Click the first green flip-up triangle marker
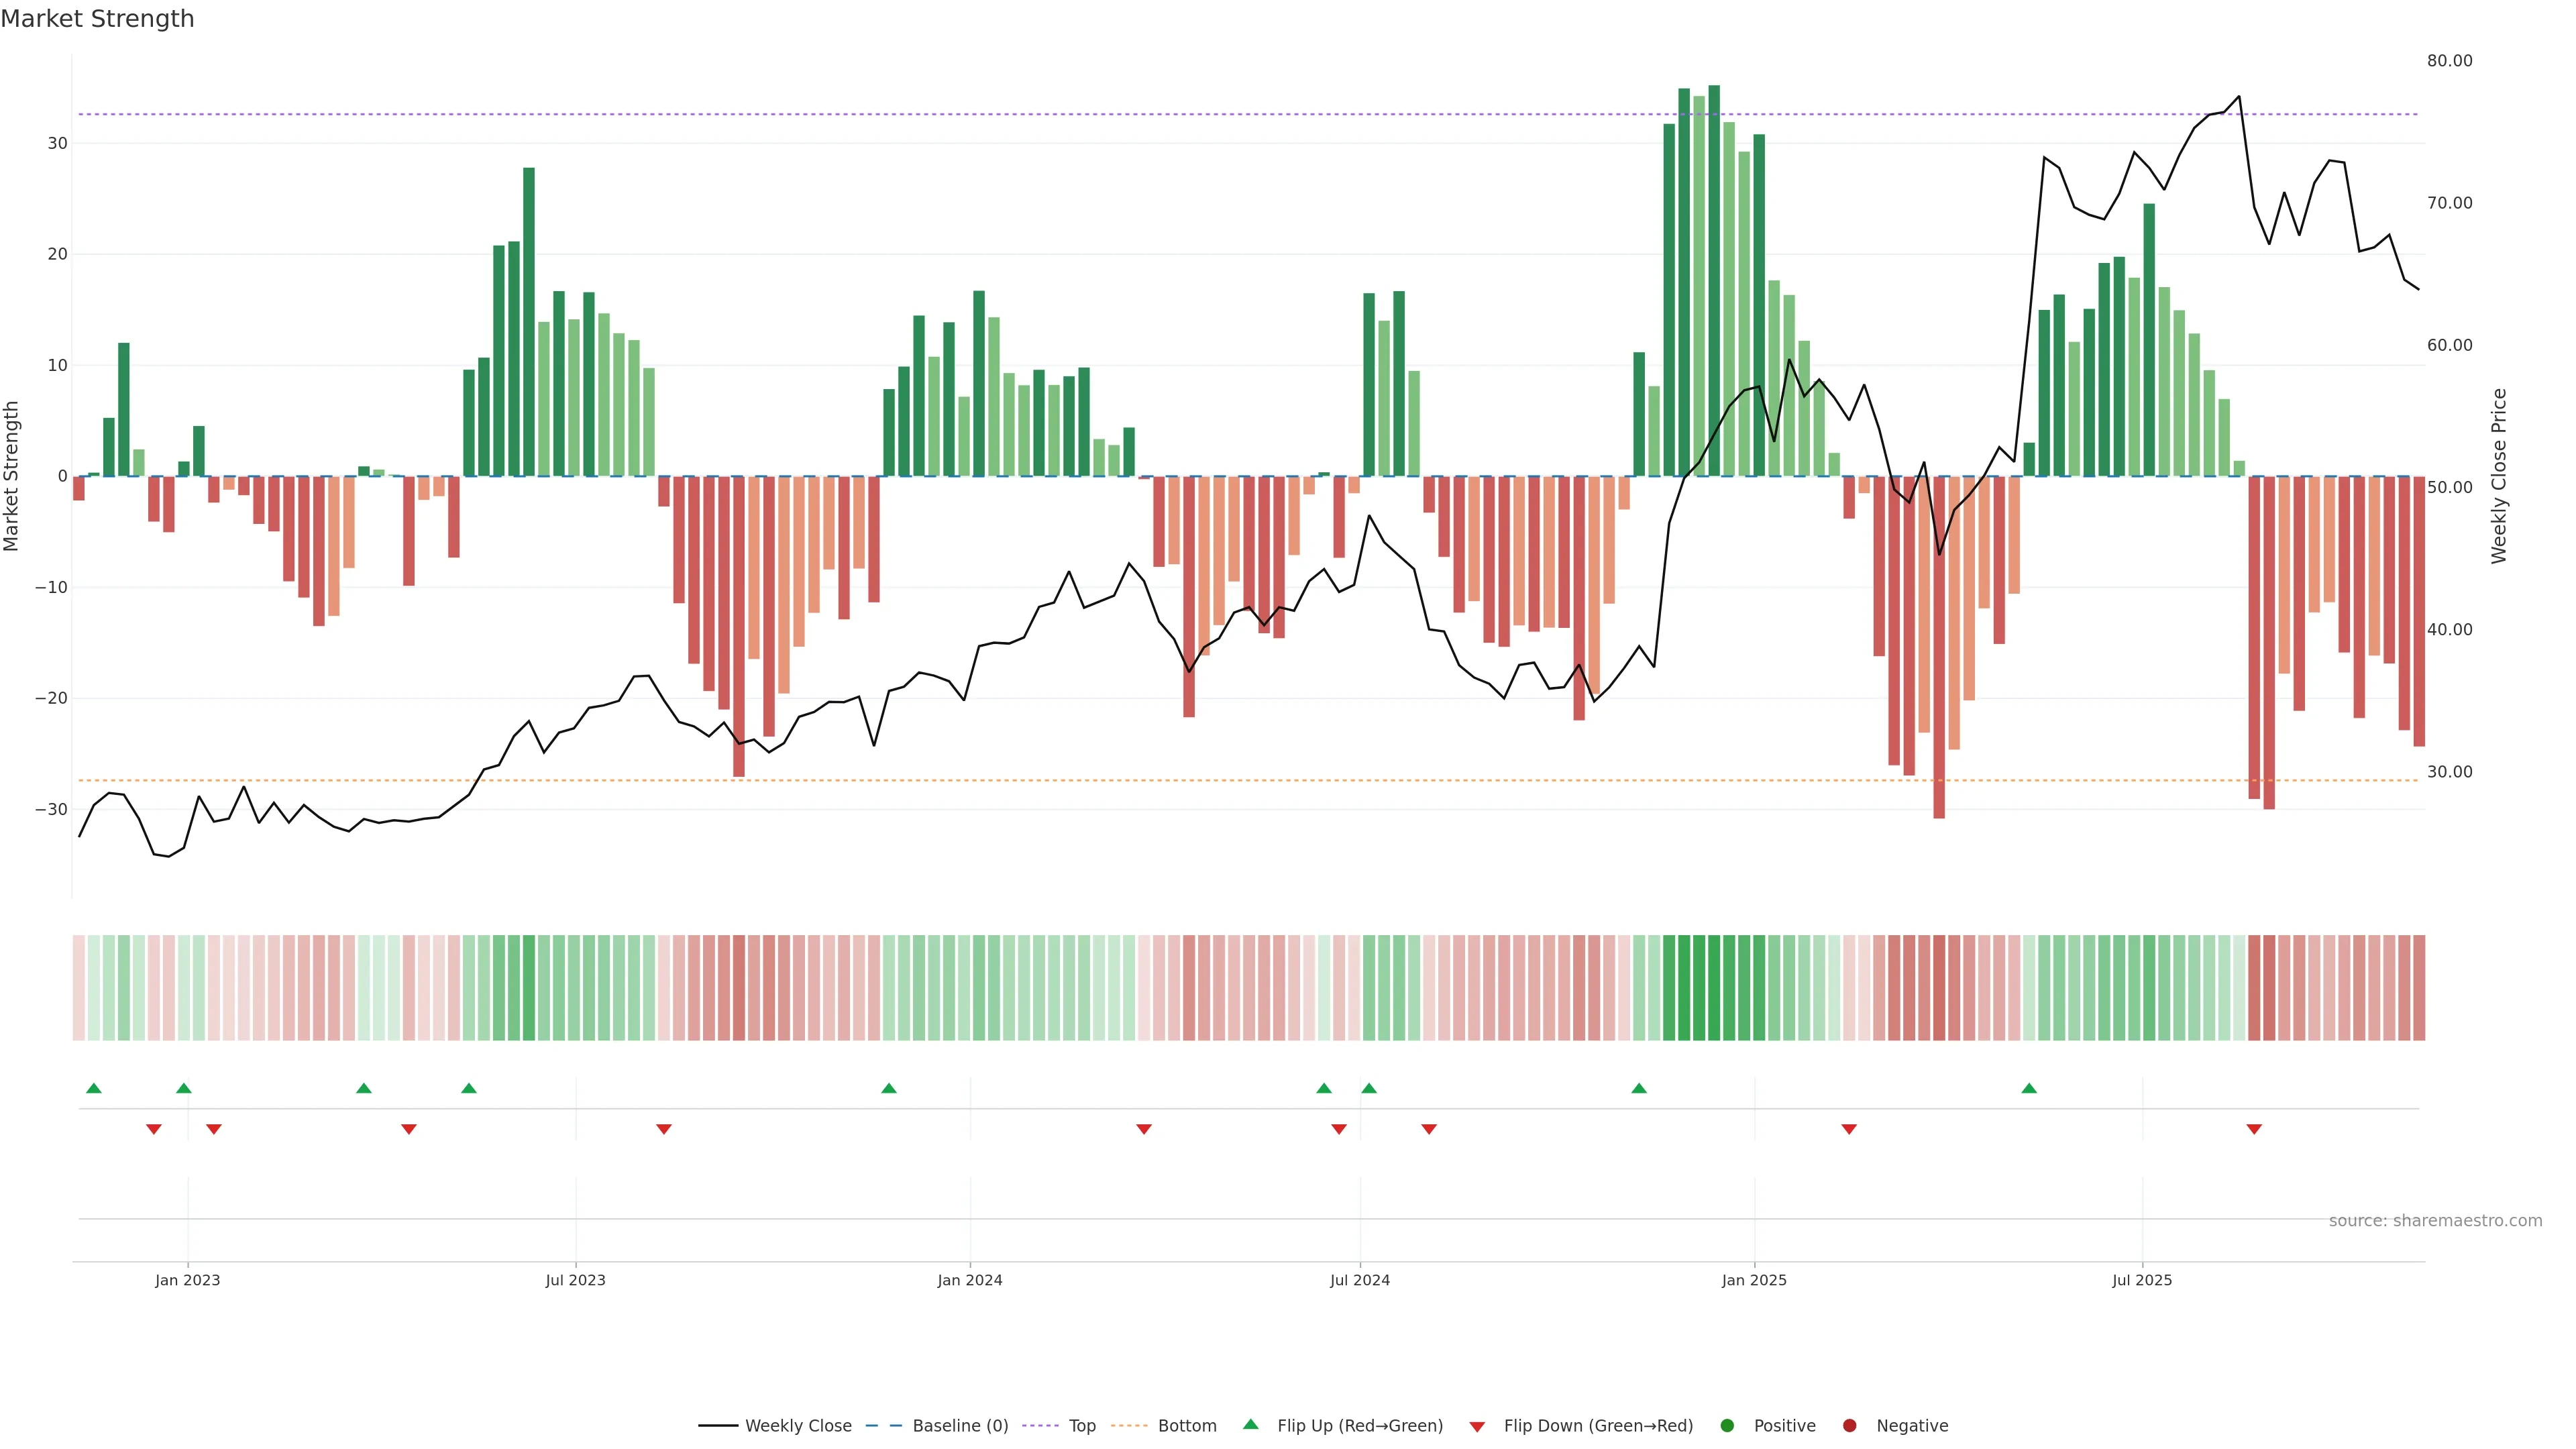This screenshot has width=2576, height=1449. coord(94,1088)
